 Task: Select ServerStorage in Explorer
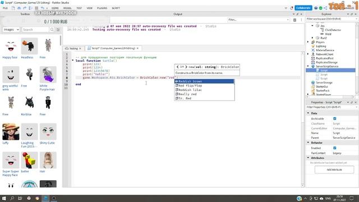[x=324, y=82]
